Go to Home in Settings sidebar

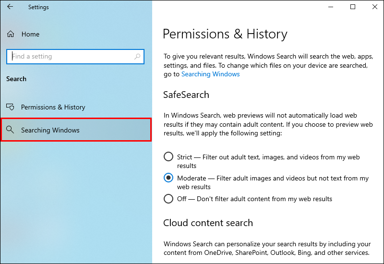(30, 34)
